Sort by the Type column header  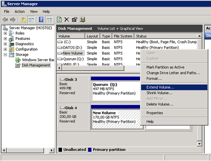106,36
